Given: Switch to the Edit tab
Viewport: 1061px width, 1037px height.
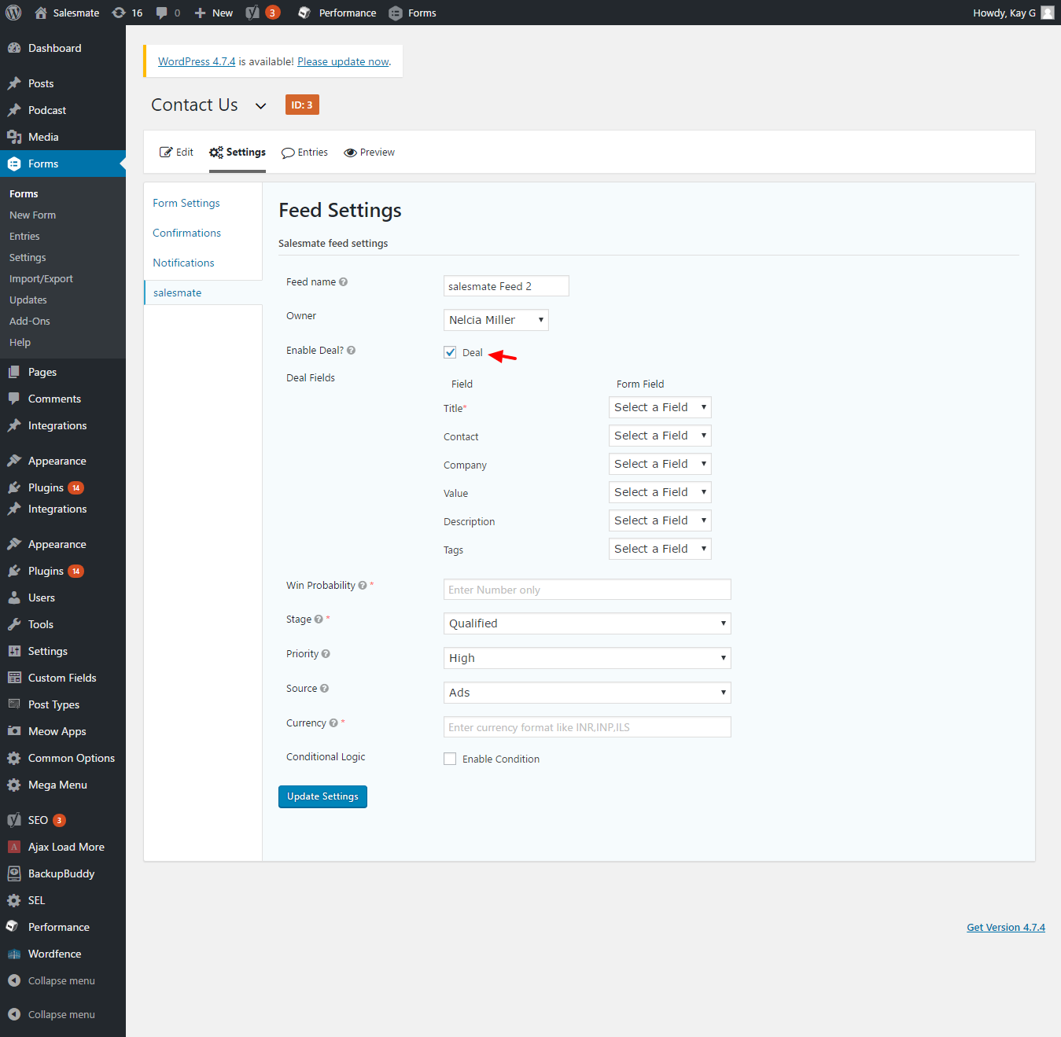Looking at the screenshot, I should pyautogui.click(x=176, y=153).
